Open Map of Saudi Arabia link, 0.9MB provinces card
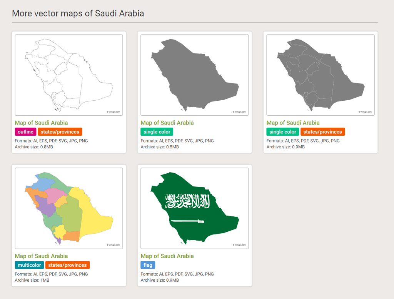 click(293, 123)
